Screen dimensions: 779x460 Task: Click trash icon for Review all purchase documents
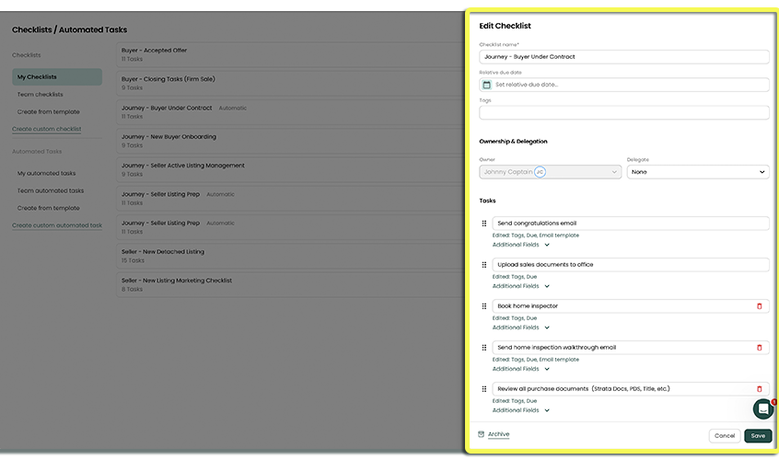[759, 389]
